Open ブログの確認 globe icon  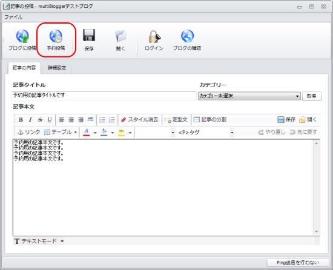point(187,36)
